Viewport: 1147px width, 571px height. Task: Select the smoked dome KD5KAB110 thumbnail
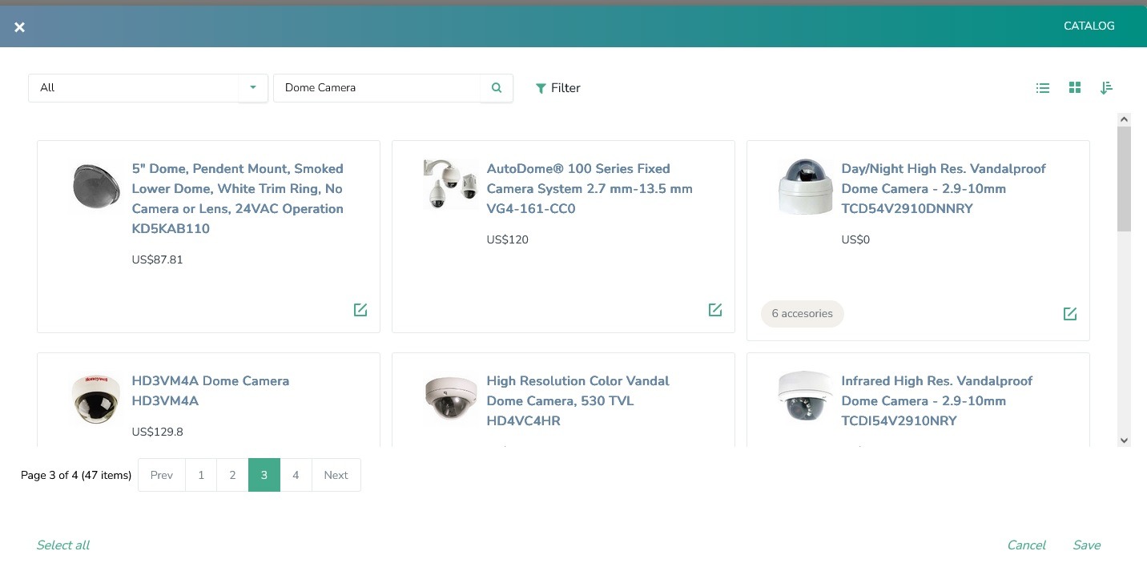point(96,186)
